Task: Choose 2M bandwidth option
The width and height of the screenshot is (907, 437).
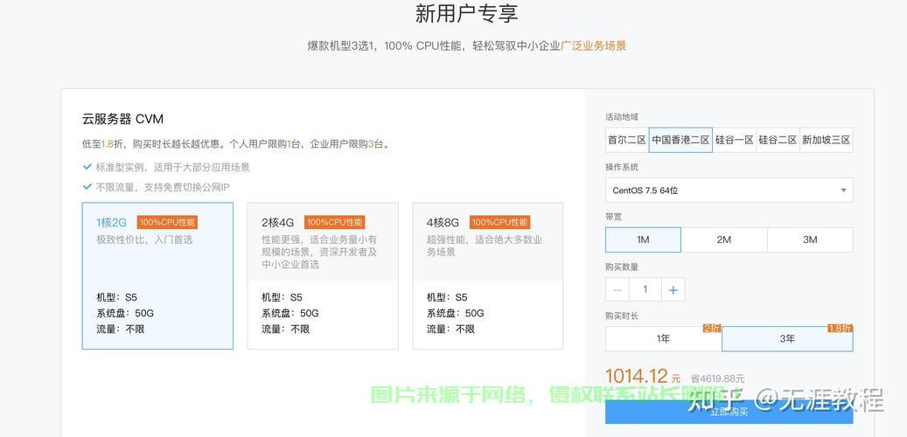Action: (724, 239)
